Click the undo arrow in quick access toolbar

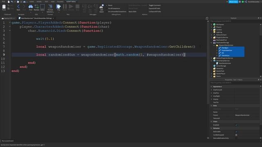pos(12,2)
